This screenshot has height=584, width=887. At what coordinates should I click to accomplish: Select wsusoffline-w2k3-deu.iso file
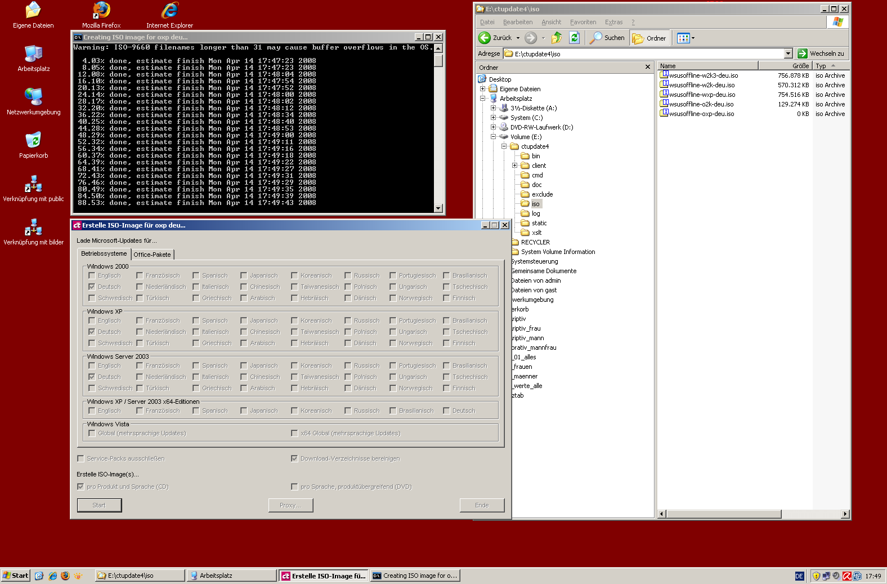[x=699, y=75]
